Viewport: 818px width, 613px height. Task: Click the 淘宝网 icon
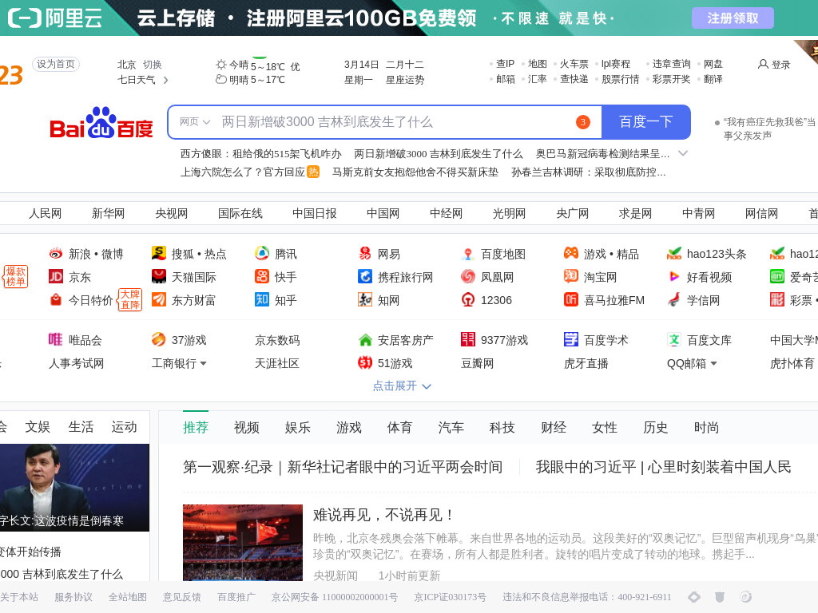point(571,276)
